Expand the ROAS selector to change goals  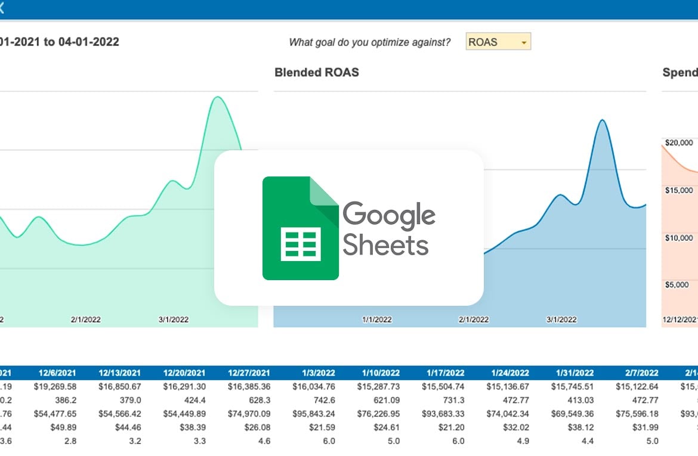[x=498, y=42]
